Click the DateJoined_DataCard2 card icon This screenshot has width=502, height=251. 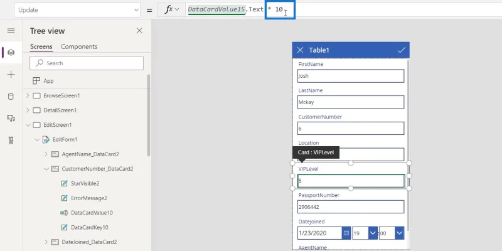55,242
